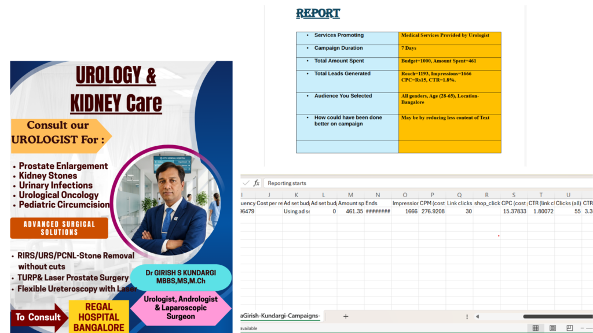This screenshot has width=593, height=333.
Task: Click the cell with value 1666
Action: click(405, 212)
